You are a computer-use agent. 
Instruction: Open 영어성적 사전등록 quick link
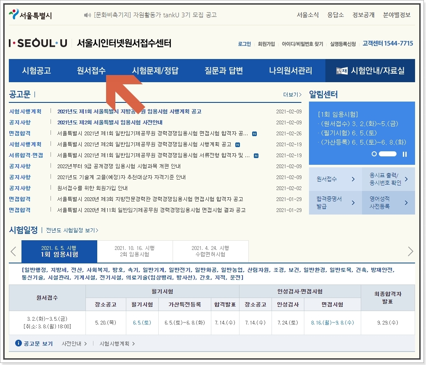point(389,203)
